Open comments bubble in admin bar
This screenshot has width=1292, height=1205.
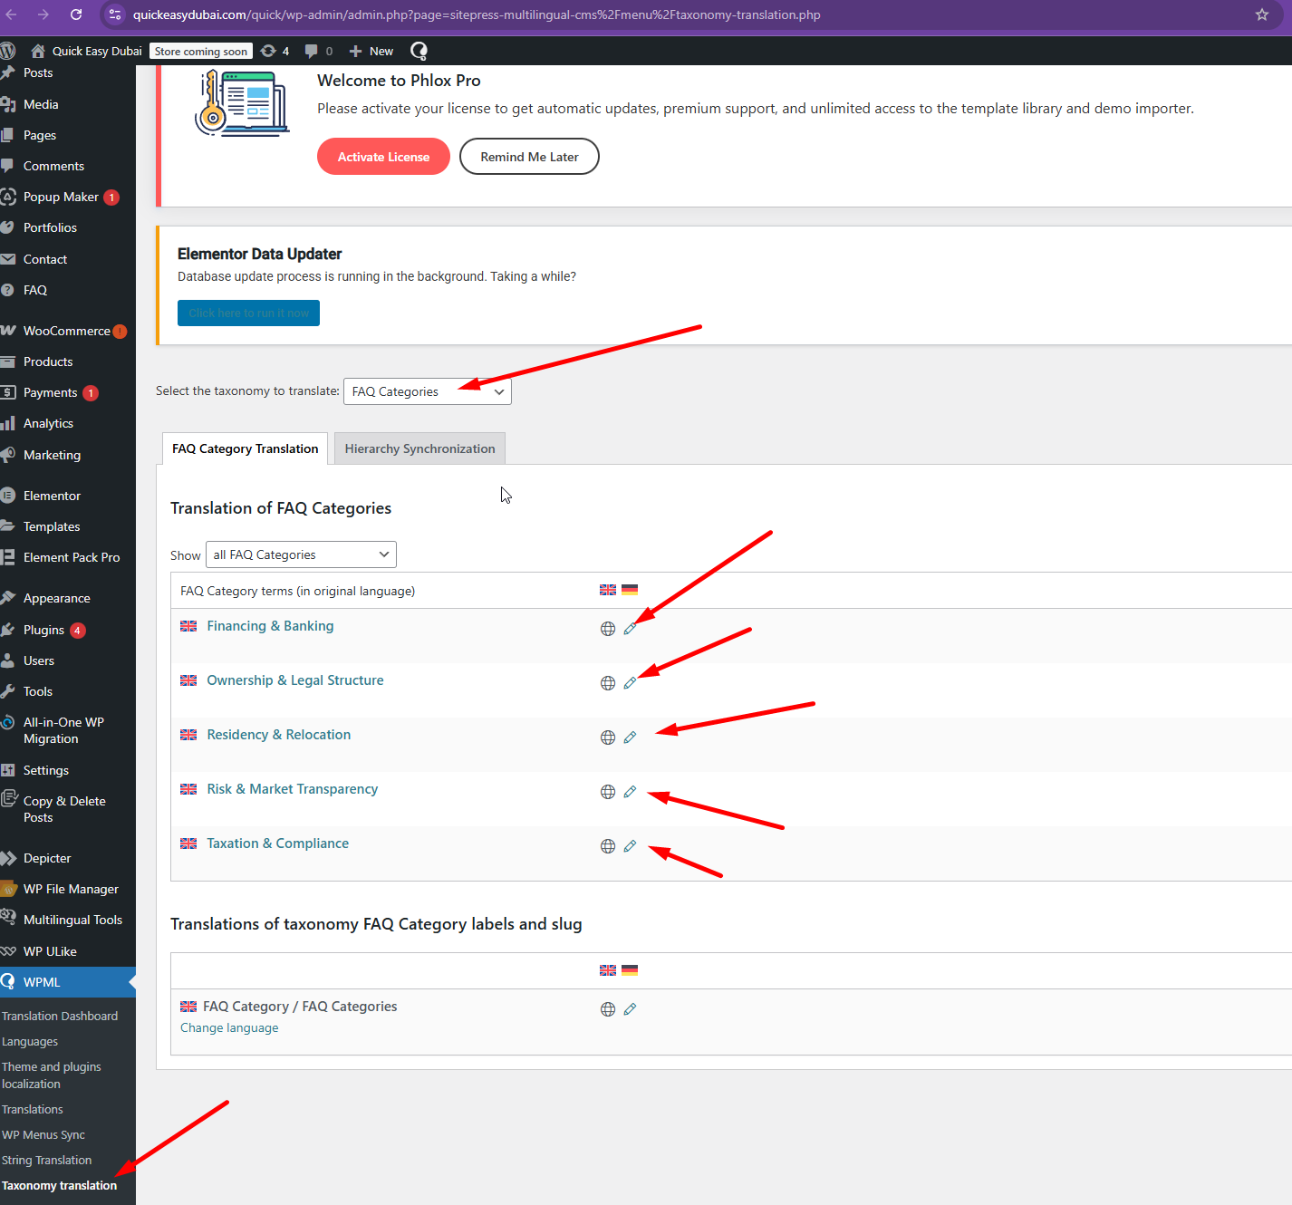pyautogui.click(x=318, y=51)
